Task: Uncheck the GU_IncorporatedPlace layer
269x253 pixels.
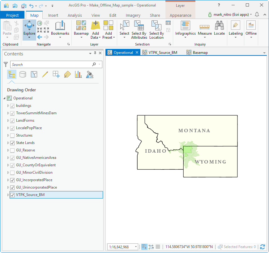Action: click(12, 180)
